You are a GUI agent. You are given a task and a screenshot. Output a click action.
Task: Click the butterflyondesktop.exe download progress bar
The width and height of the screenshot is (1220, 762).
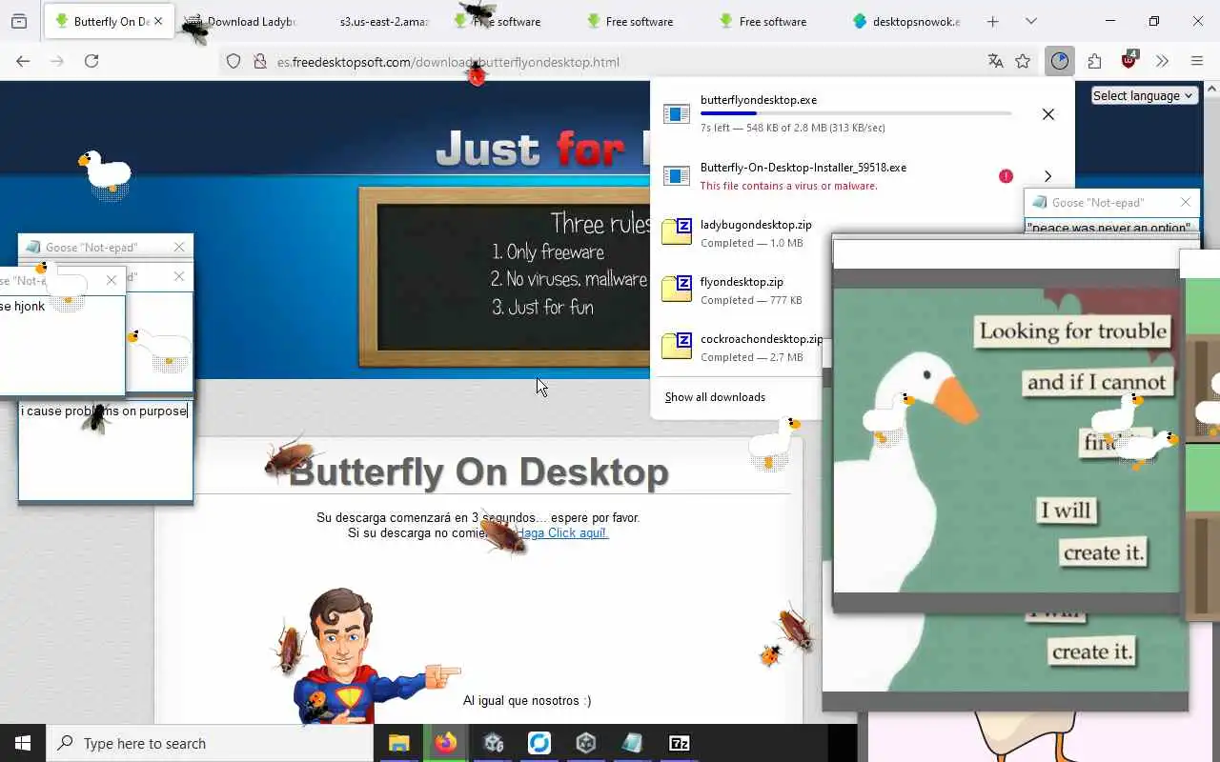pos(856,113)
